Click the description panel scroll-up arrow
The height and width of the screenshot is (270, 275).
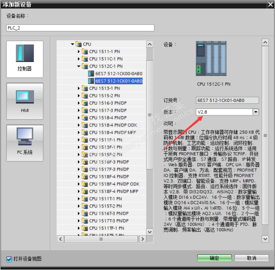point(265,42)
